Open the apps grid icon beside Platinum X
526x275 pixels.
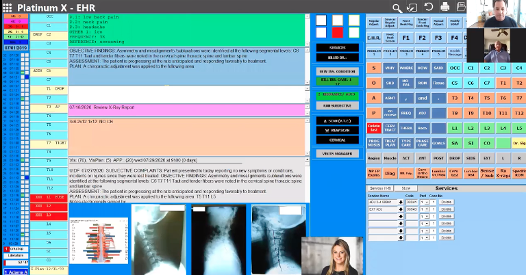point(7,8)
